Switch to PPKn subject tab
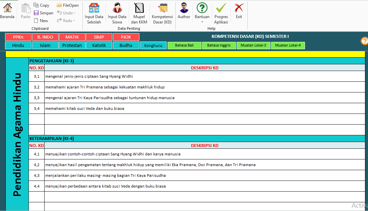Viewport: 368px width, 211px height. point(18,37)
